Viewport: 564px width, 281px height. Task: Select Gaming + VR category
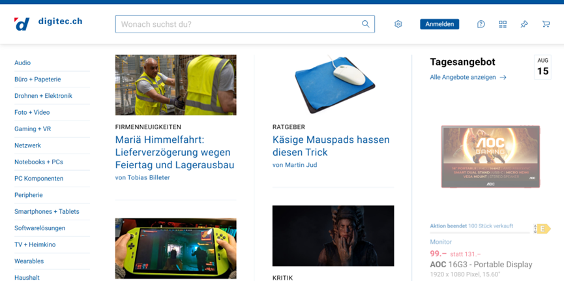click(x=33, y=129)
